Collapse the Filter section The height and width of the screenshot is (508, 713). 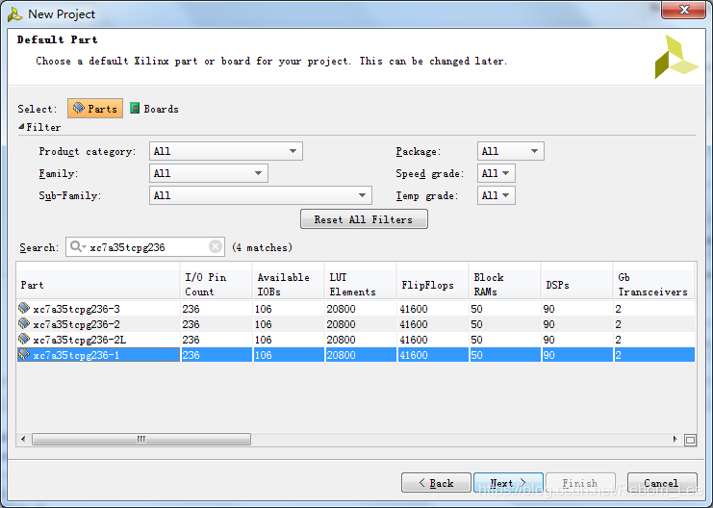[21, 127]
